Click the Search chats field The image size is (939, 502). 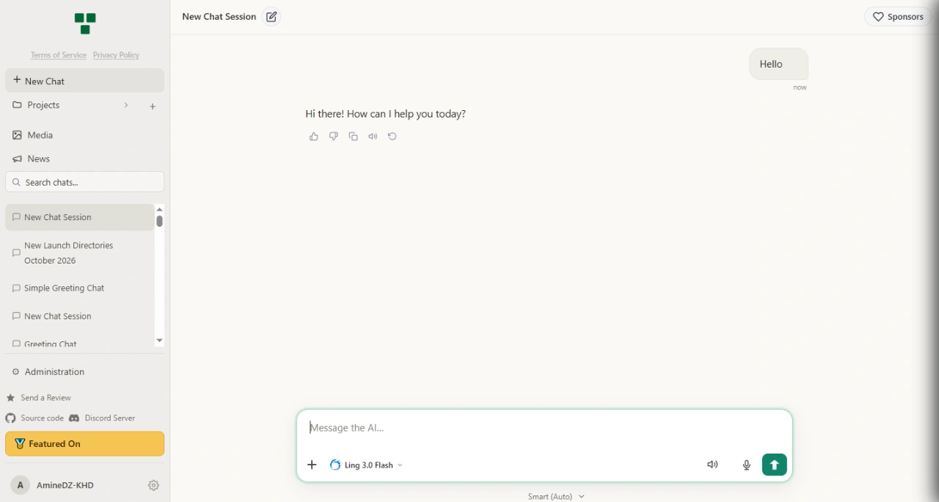pos(85,182)
